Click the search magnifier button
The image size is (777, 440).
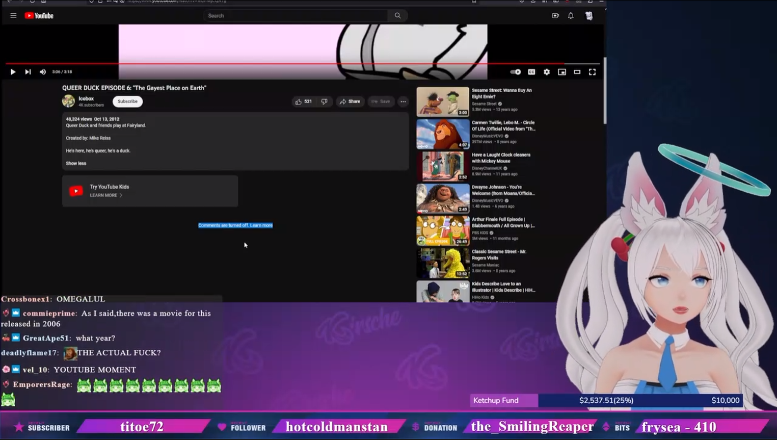[x=397, y=16]
